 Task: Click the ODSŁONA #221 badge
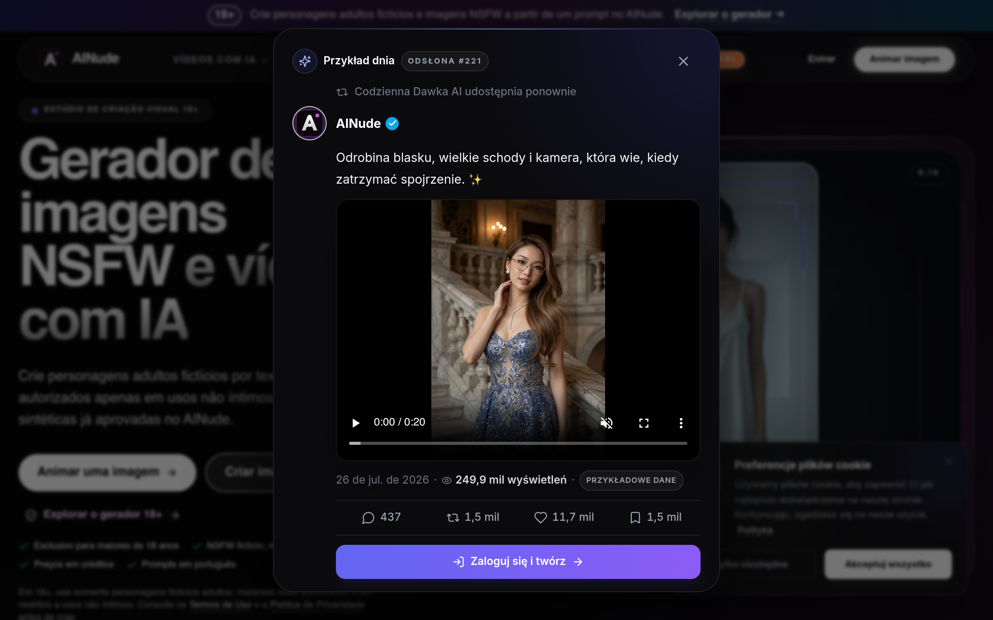point(445,61)
